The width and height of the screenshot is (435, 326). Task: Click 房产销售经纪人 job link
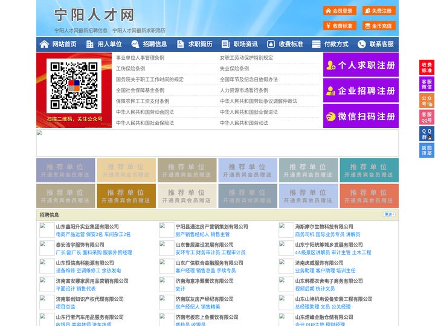click(x=192, y=234)
